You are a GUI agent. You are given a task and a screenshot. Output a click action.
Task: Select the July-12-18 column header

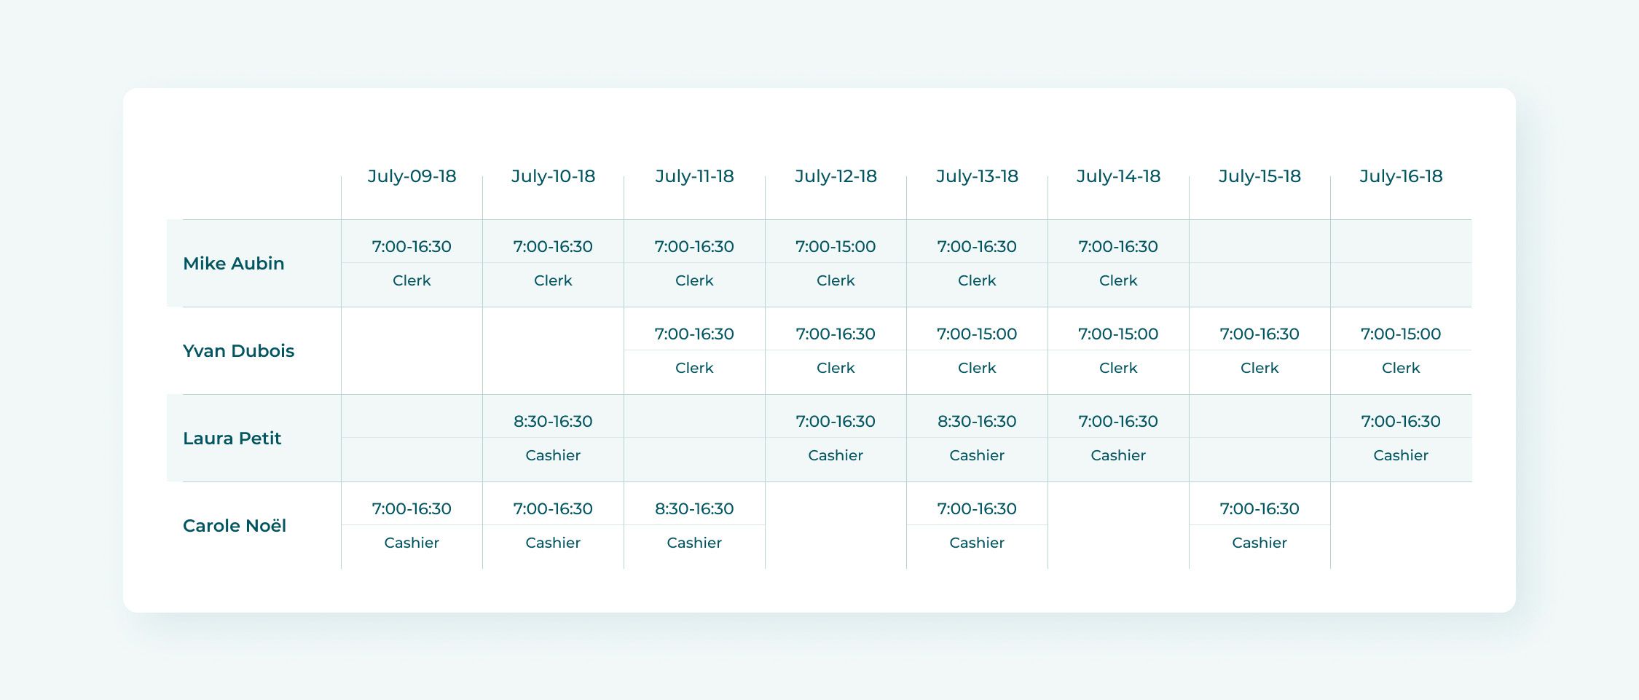coord(836,176)
